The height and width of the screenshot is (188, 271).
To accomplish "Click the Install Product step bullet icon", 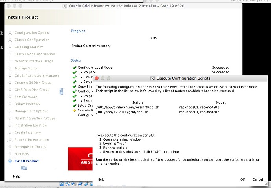I will 10,161.
